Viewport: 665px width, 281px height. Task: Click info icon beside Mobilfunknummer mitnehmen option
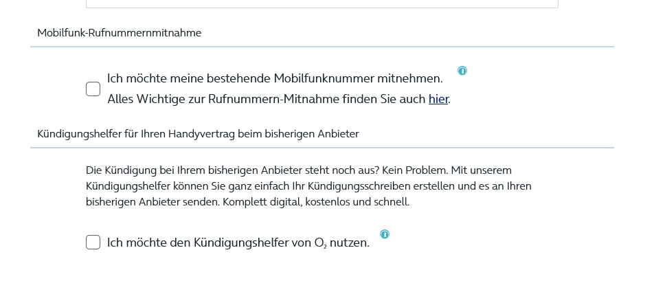tap(462, 71)
